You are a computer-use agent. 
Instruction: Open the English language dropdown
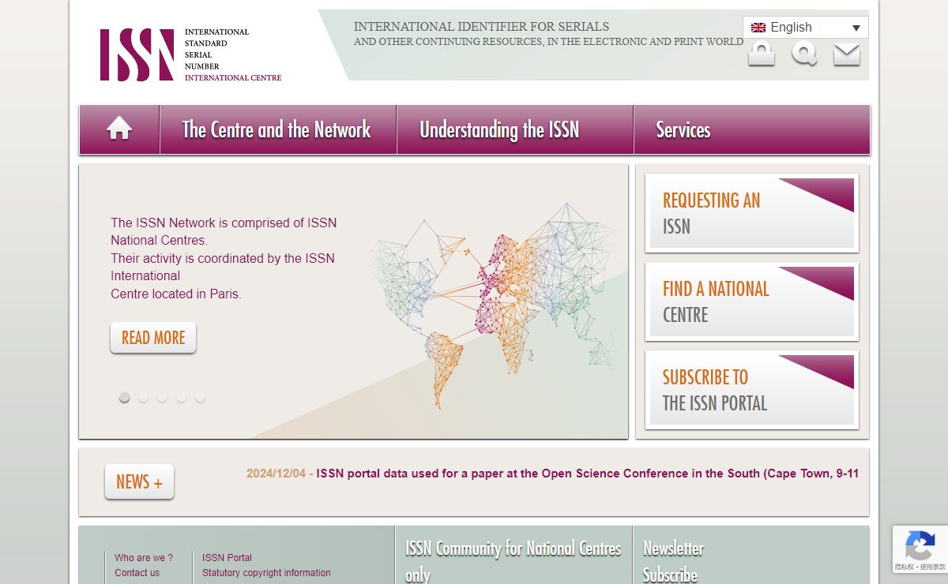806,28
